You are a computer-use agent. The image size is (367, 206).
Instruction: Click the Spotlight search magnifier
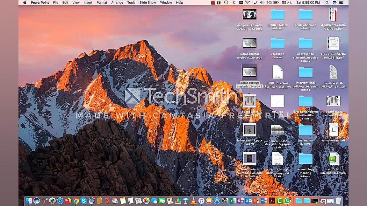[327, 3]
